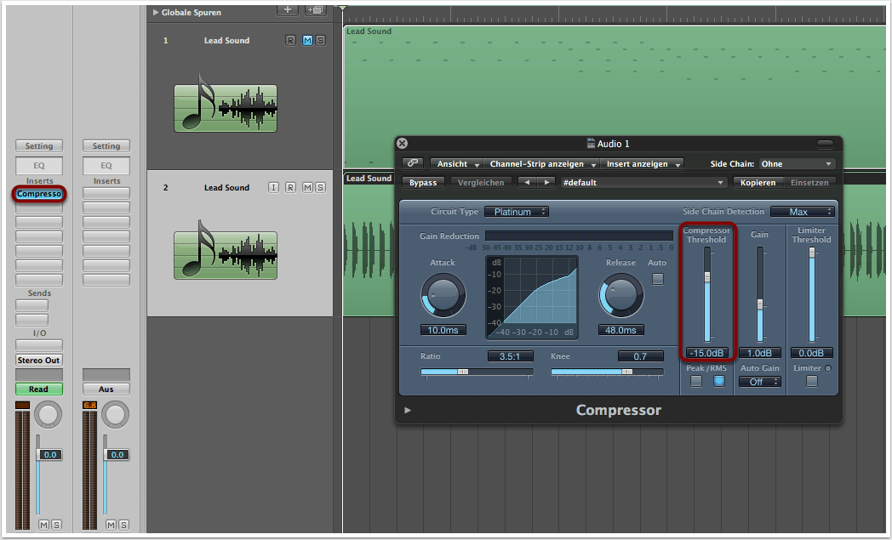Click the Input monitoring I button on track 2
Viewport: 892px width, 540px height.
274,187
